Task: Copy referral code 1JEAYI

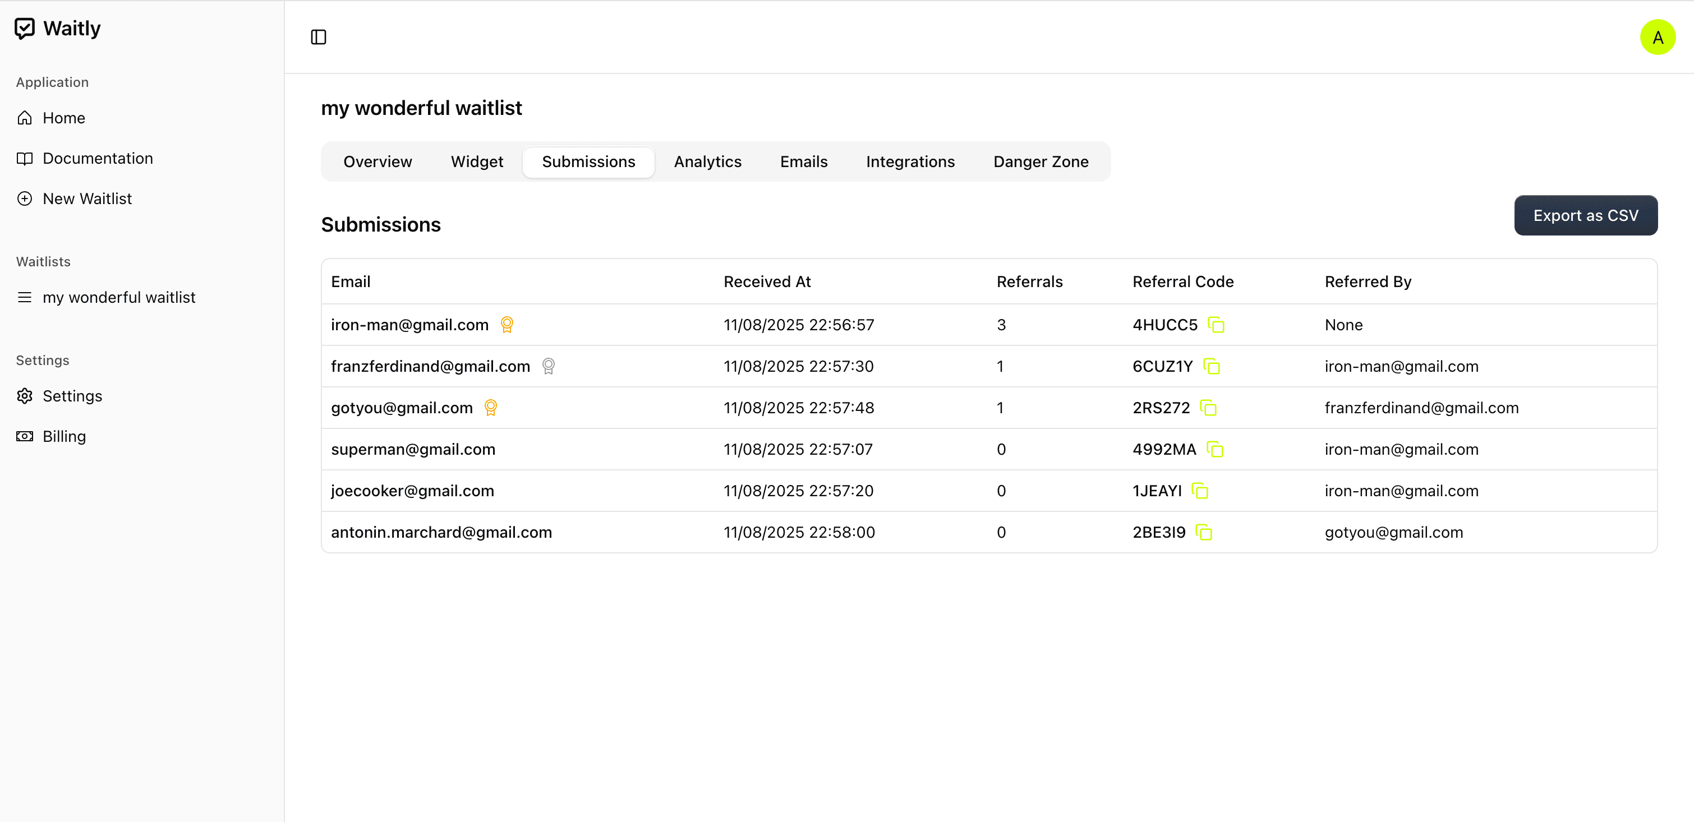Action: pos(1199,491)
